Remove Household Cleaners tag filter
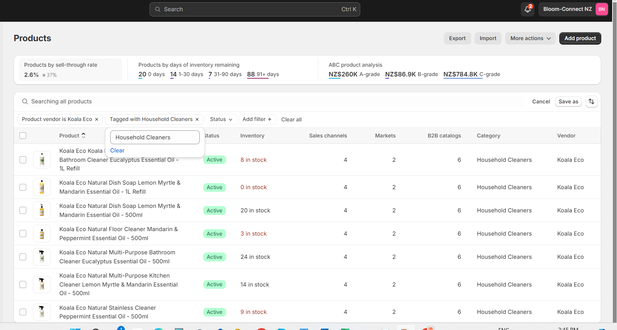 (197, 119)
